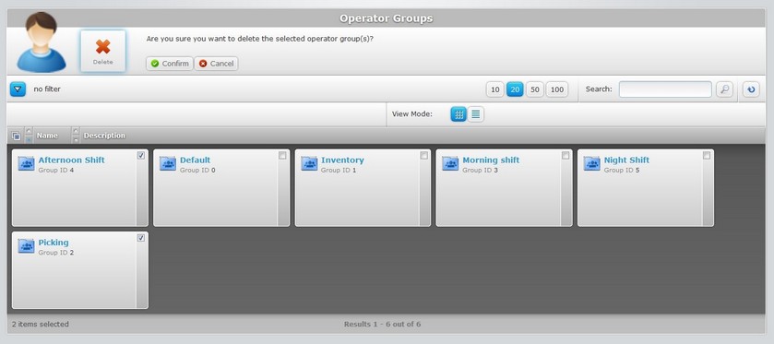
Task: Open the Morning shift group link
Action: click(x=491, y=160)
